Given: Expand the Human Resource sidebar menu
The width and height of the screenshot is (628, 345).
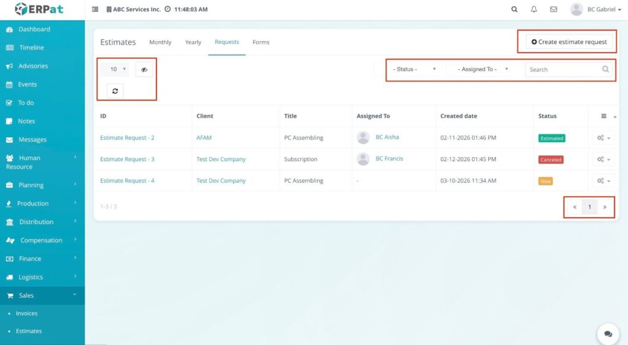Looking at the screenshot, I should pos(42,162).
